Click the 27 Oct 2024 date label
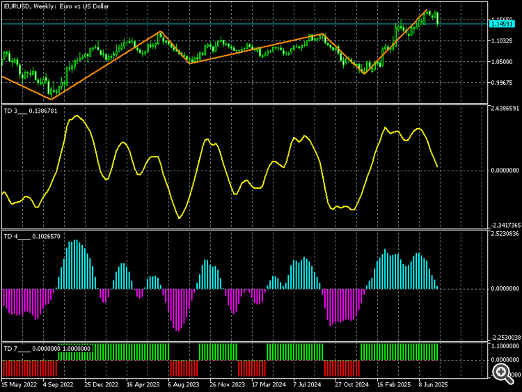The image size is (522, 392). click(x=351, y=384)
